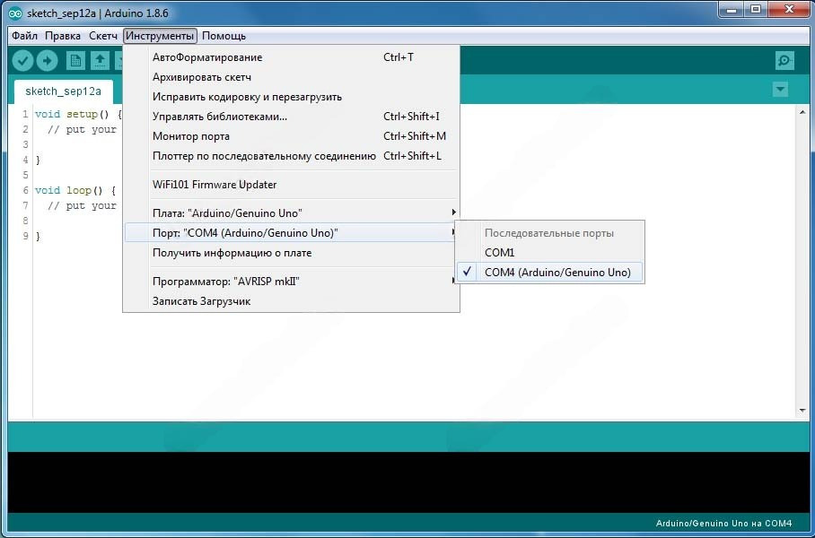Choose АвтоФорматирование from the menu
The height and width of the screenshot is (538, 815).
coord(207,57)
